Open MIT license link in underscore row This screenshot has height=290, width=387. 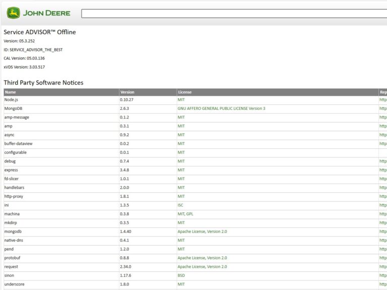point(181,284)
